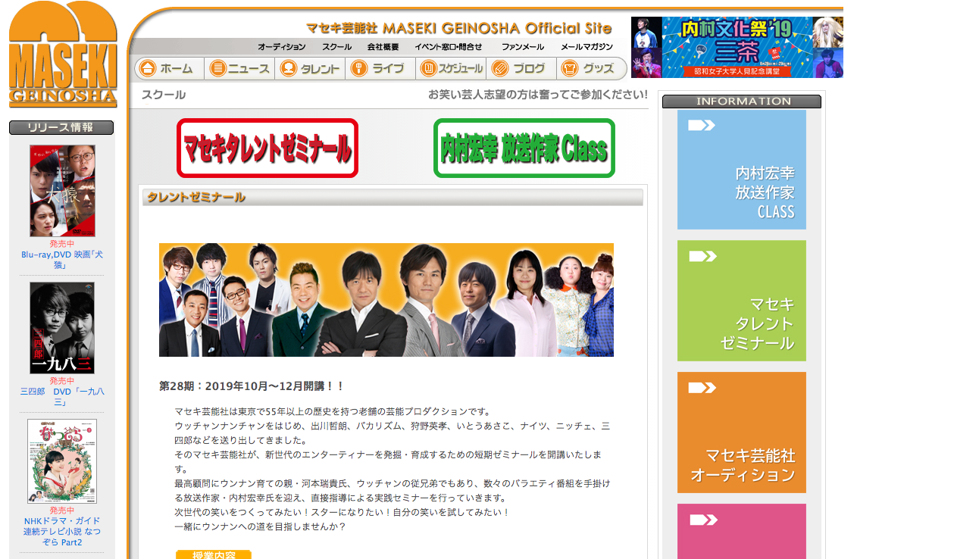Select イベント窓口・問合せ in the top menu
Screen dimensions: 954x559
pyautogui.click(x=449, y=47)
